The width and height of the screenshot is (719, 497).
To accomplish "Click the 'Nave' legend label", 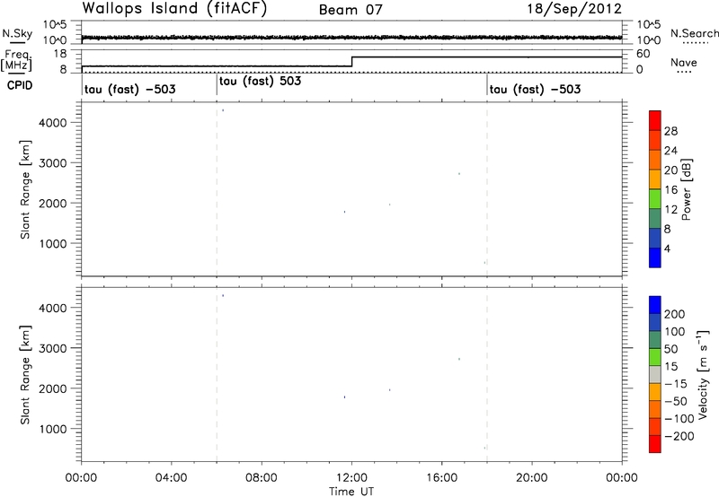I will (x=684, y=62).
